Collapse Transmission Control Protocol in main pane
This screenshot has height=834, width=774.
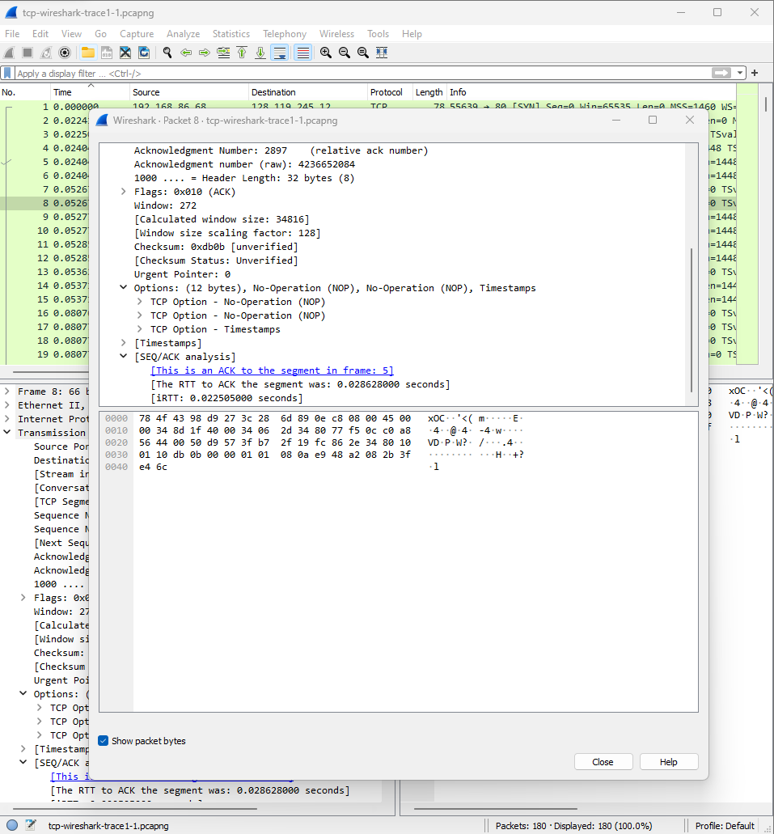click(7, 433)
